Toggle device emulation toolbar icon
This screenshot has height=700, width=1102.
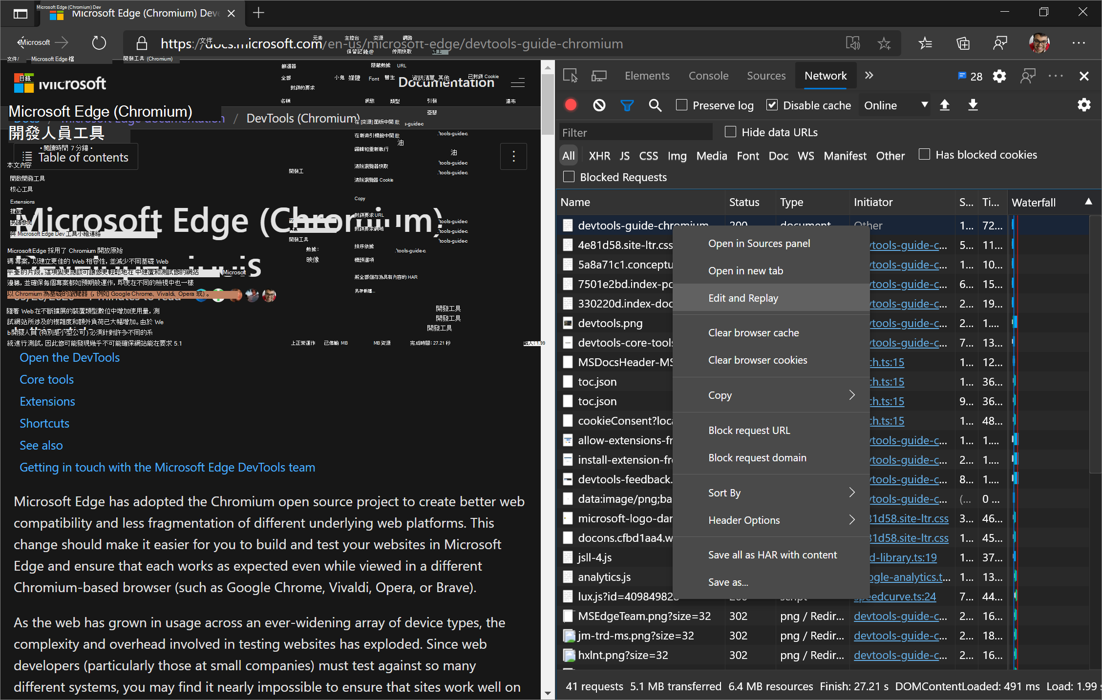tap(599, 76)
